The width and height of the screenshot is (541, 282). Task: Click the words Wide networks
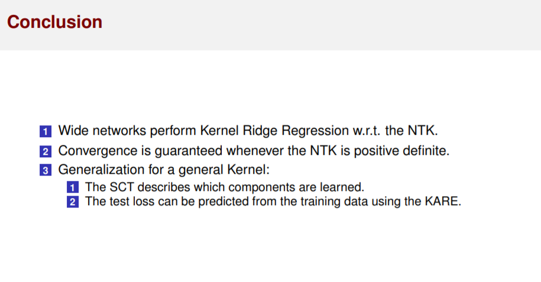point(98,131)
